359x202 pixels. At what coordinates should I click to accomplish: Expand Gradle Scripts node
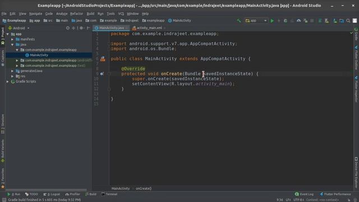coord(8,81)
